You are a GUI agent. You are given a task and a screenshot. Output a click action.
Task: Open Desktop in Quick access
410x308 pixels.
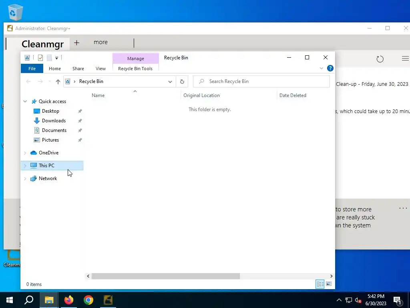[50, 111]
